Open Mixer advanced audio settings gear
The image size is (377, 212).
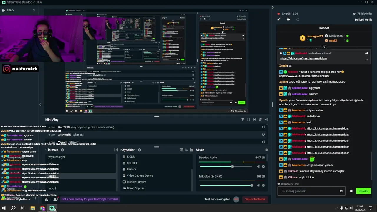pos(267,150)
